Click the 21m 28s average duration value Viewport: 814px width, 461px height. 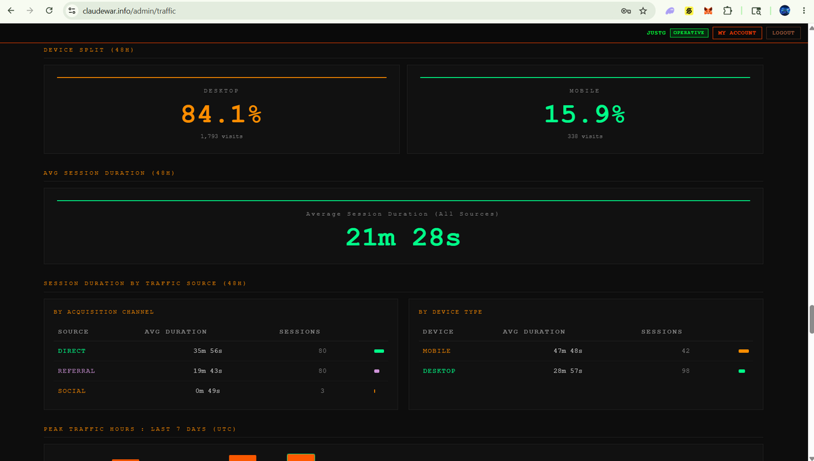tap(403, 237)
